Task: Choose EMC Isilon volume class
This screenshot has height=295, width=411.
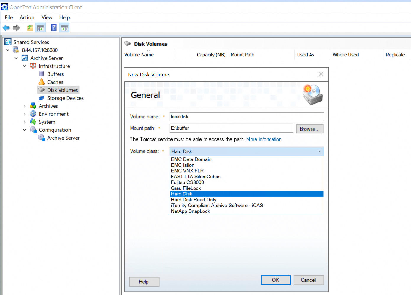Action: (x=247, y=165)
